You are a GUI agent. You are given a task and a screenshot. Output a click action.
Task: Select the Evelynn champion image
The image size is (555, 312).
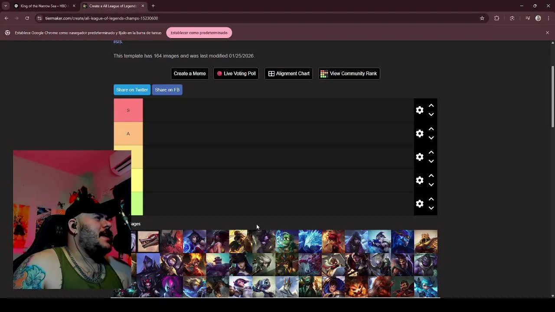(x=171, y=287)
